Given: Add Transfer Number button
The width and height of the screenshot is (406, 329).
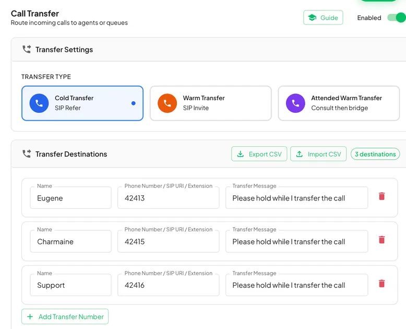Looking at the screenshot, I should click(x=65, y=316).
